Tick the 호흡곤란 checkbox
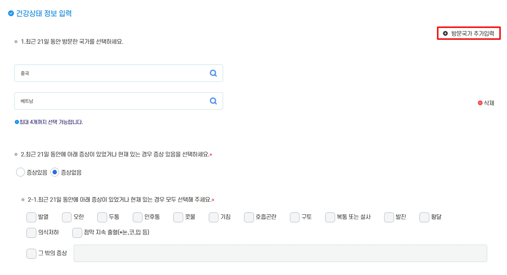507x275 pixels. (x=249, y=217)
